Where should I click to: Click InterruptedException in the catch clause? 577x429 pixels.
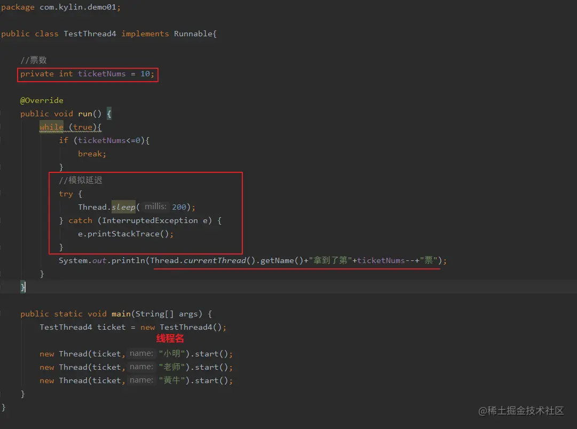click(150, 220)
